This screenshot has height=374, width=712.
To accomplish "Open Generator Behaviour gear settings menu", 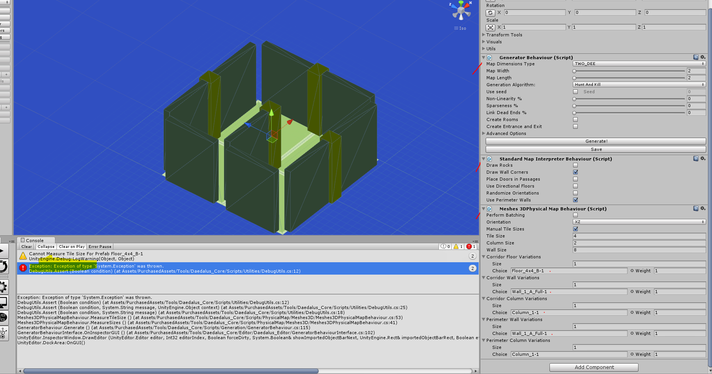I will (703, 57).
